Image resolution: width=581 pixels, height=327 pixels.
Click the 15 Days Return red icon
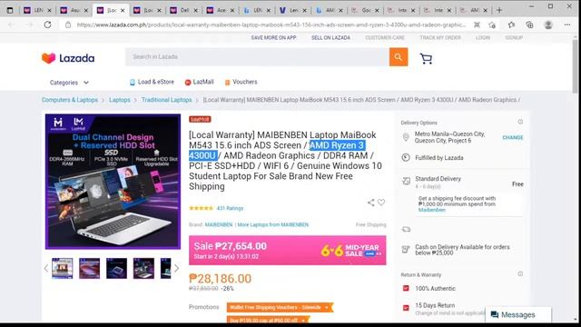click(x=406, y=308)
